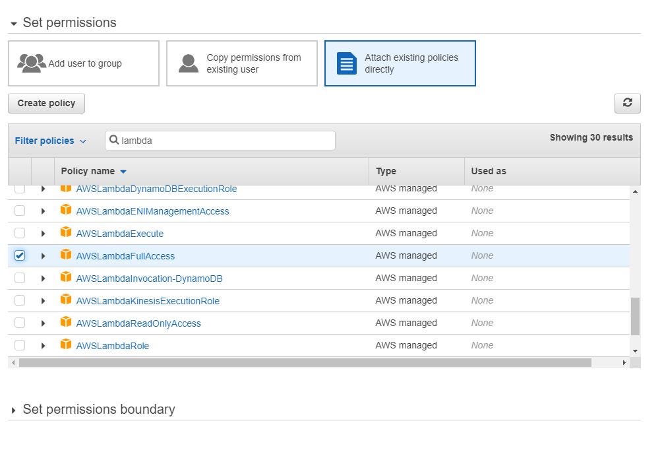Click the horizontal scrollbar left arrow
This screenshot has width=660, height=460.
click(13, 363)
